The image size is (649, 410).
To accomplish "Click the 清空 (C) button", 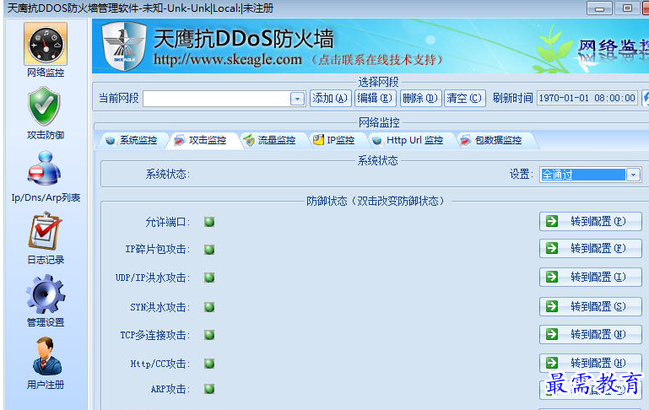I will 464,99.
